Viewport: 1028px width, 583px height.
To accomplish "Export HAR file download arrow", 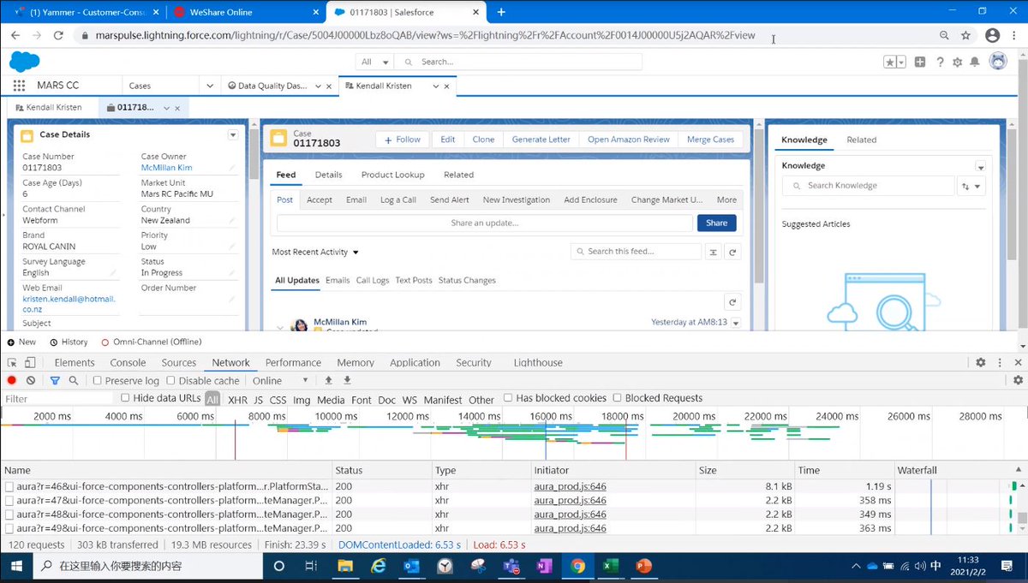I will (x=347, y=380).
